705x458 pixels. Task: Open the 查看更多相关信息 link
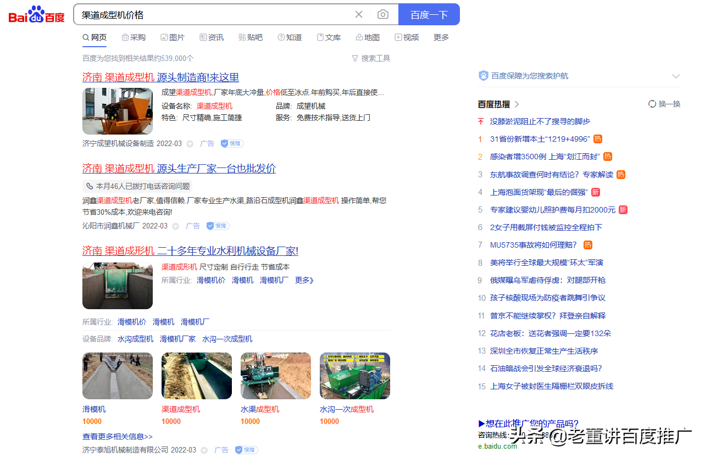point(117,436)
